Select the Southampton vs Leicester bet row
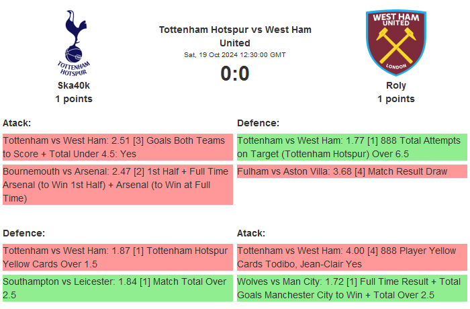The height and width of the screenshot is (309, 470). point(117,288)
